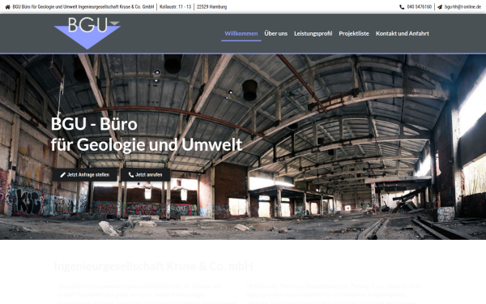Click the hero heading BGU - Büro

[94, 124]
